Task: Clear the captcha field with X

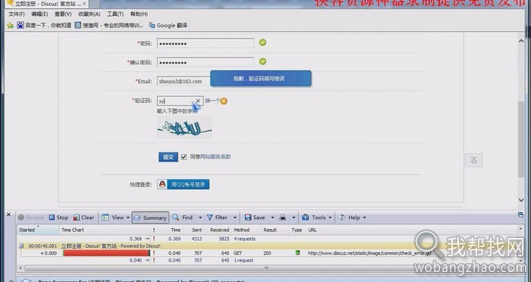Action: [x=198, y=101]
